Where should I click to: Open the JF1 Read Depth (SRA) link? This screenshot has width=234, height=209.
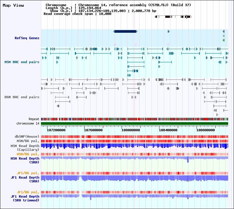(x=25, y=179)
